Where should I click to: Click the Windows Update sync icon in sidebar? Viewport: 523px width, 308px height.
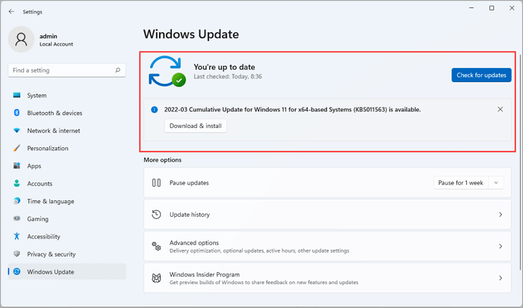pyautogui.click(x=16, y=271)
